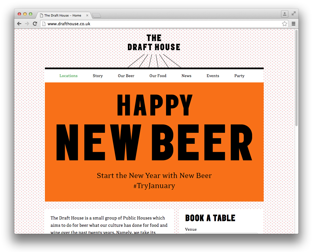Toggle fullscreen with the expand arrows icon
This screenshot has height=252, width=315.
click(x=293, y=13)
